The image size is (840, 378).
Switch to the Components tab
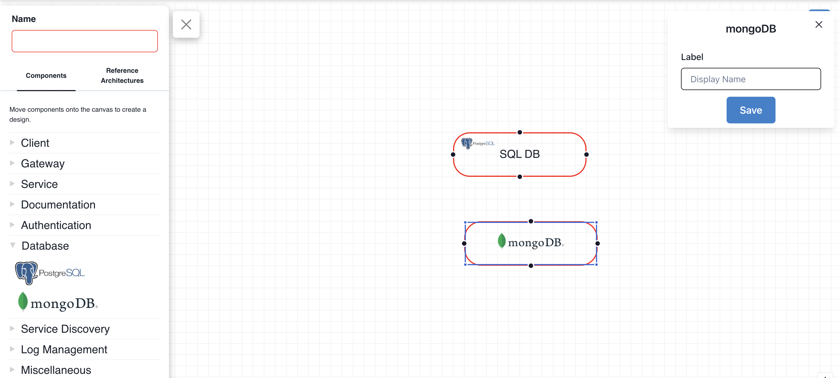[x=46, y=75]
